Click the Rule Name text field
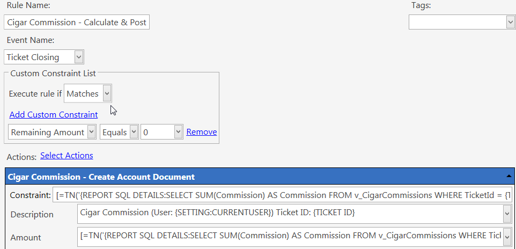Screen dimensions: 516x249 tap(77, 22)
